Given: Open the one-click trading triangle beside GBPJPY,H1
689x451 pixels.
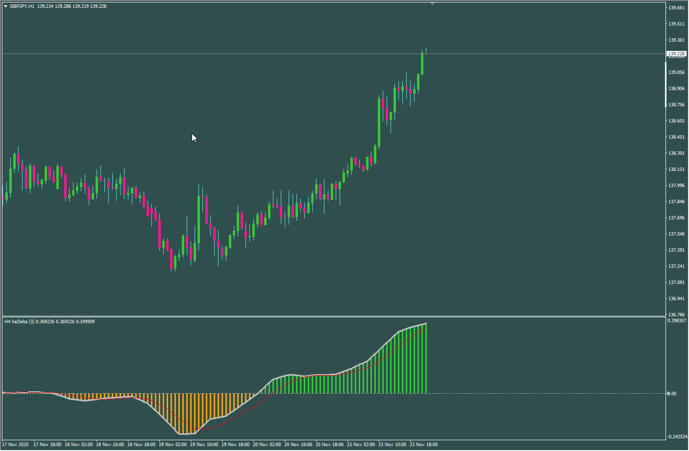Looking at the screenshot, I should (5, 6).
